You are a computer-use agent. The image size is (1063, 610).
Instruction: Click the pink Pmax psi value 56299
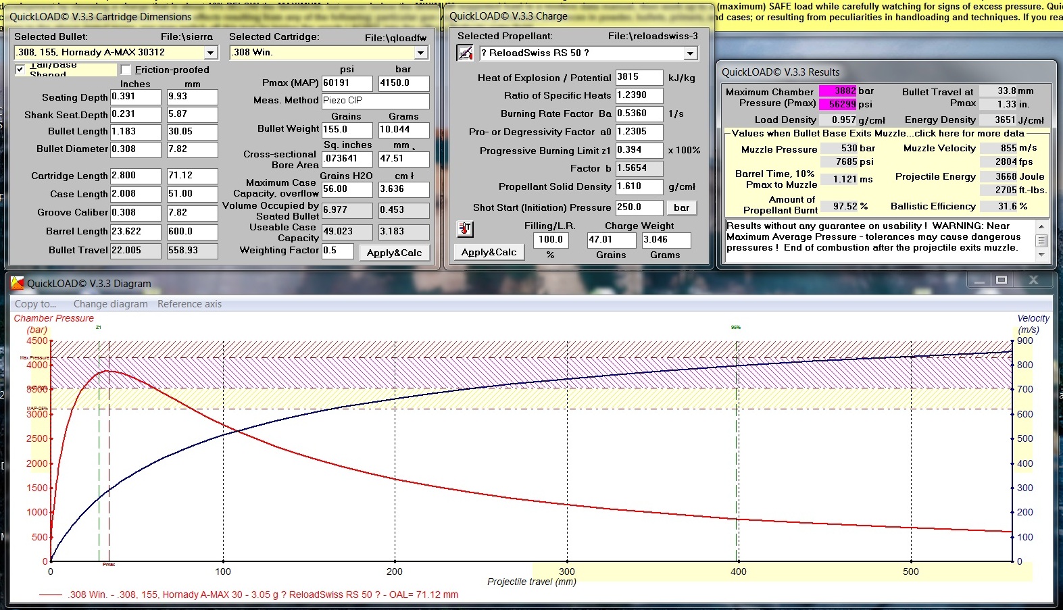tap(838, 104)
